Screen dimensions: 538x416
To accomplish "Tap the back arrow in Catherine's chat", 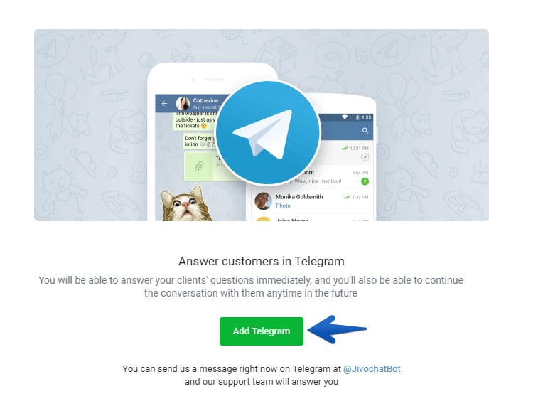I will (x=164, y=103).
